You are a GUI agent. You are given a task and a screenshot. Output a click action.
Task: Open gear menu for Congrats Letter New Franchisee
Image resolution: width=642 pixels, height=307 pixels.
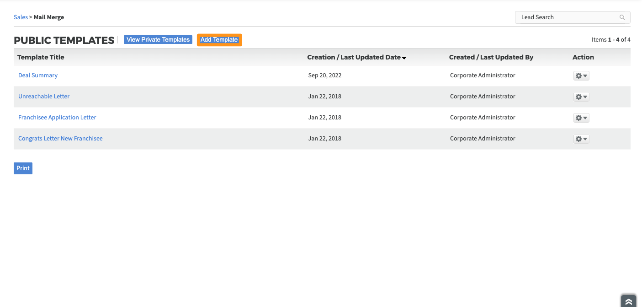point(581,139)
